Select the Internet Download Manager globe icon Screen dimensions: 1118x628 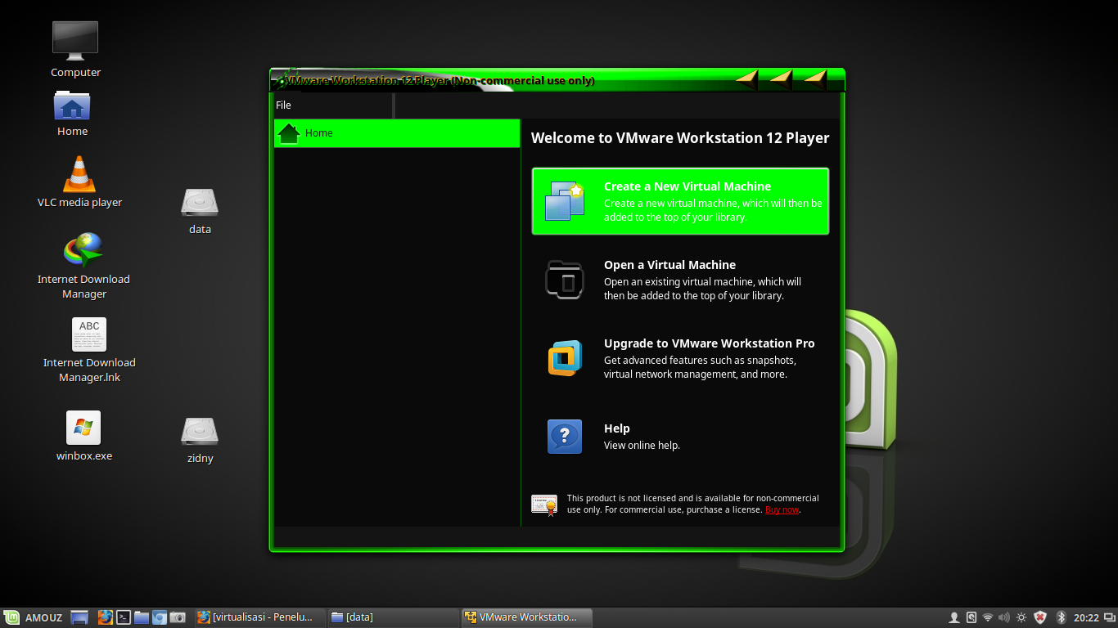[83, 266]
